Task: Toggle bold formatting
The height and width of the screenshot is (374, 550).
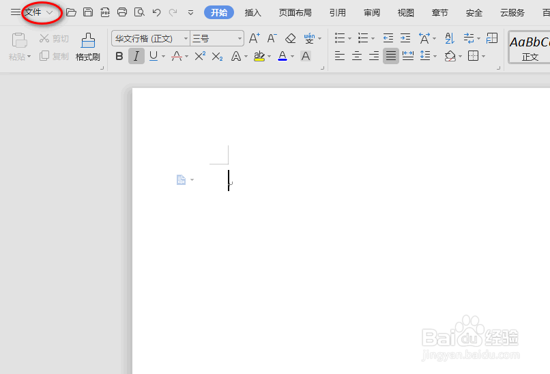Action: [x=119, y=56]
